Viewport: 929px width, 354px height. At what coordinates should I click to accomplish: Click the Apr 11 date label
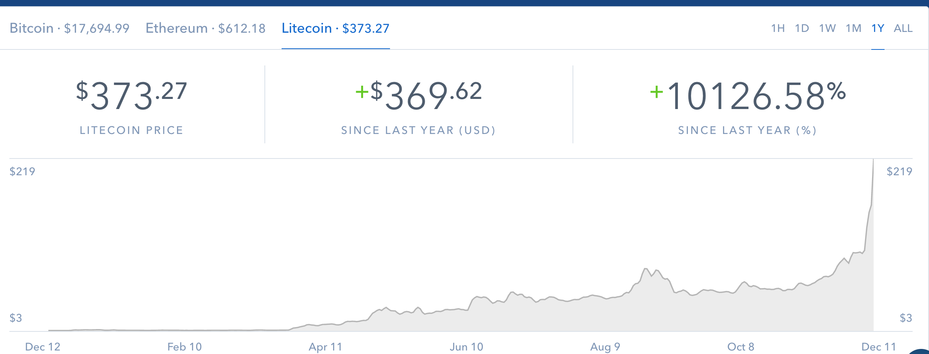click(325, 347)
